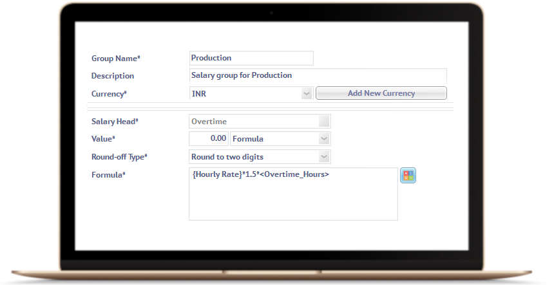
Task: Click the formula text area with Hourly Rate
Action: coord(293,194)
